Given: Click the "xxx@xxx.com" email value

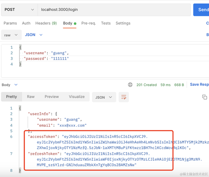Looking at the screenshot, I should coord(72,125).
